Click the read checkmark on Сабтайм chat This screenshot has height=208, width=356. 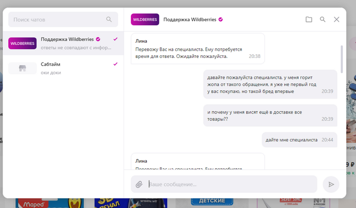pos(115,64)
